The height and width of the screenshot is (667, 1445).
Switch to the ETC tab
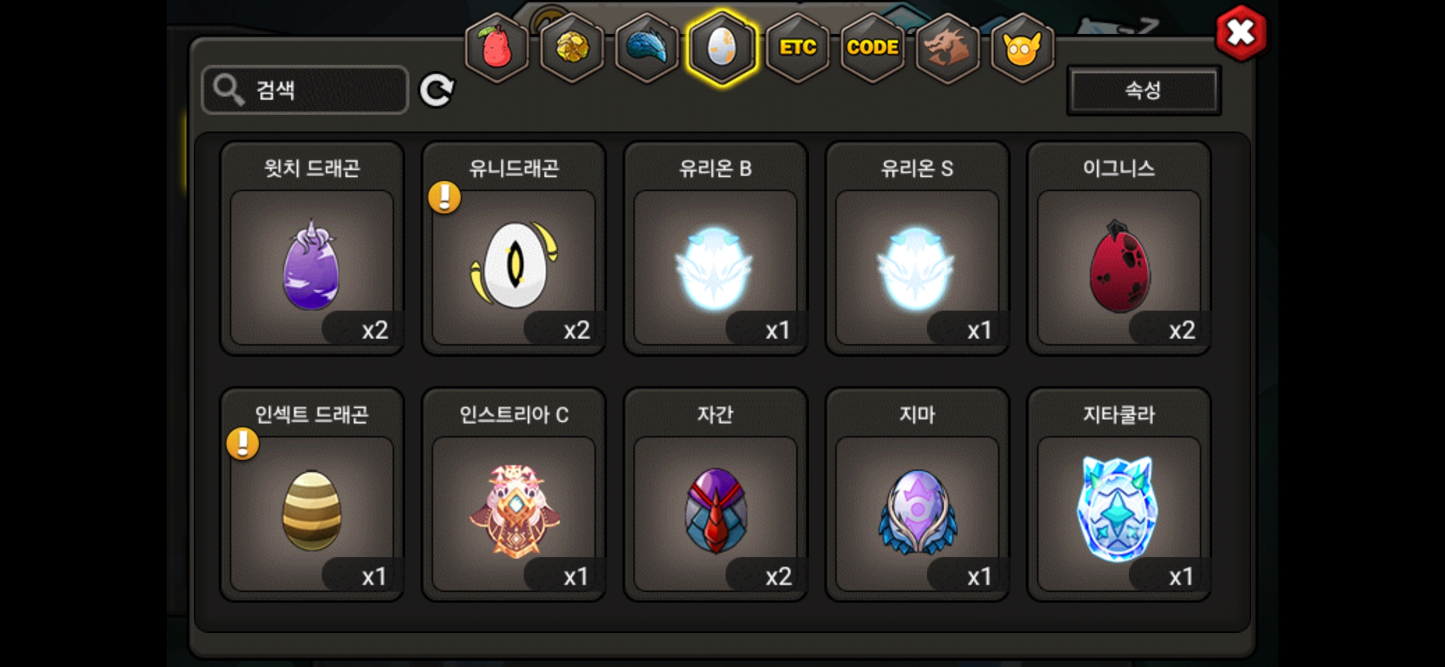pyautogui.click(x=797, y=48)
